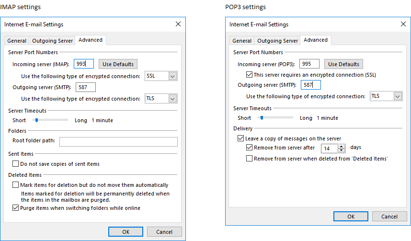411x241 pixels.
Task: Expand the POP3 outgoing TLS connection dropdown
Action: 398,96
